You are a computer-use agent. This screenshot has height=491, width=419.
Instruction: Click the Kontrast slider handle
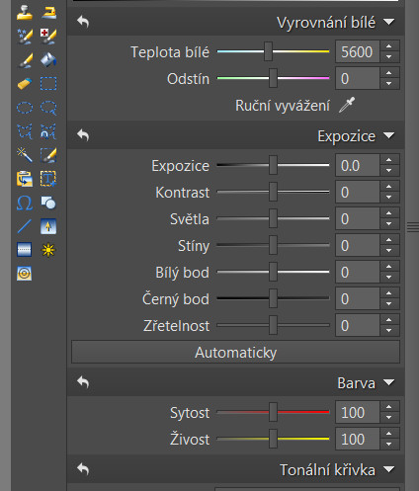tap(273, 192)
